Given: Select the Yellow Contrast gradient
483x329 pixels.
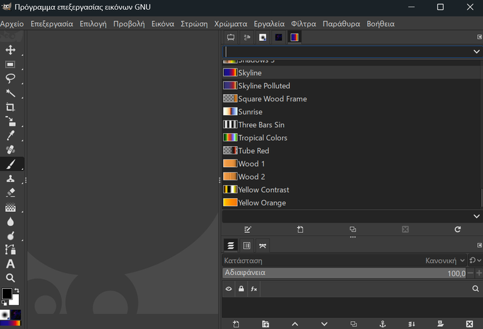Looking at the screenshot, I should [263, 190].
